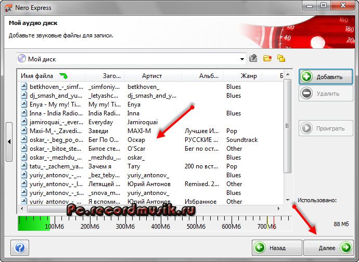
Task: Click genre cell Soundtrack
Action: point(242,140)
